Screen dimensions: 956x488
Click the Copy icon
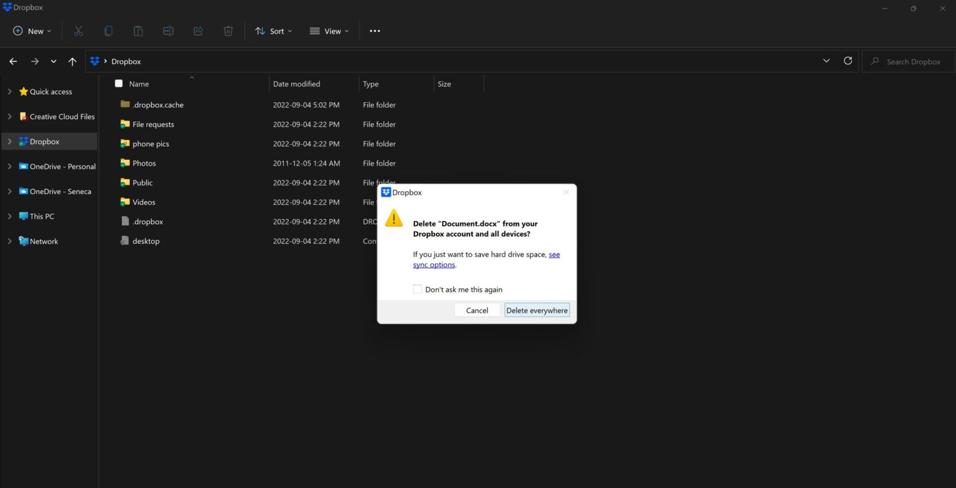pos(108,30)
